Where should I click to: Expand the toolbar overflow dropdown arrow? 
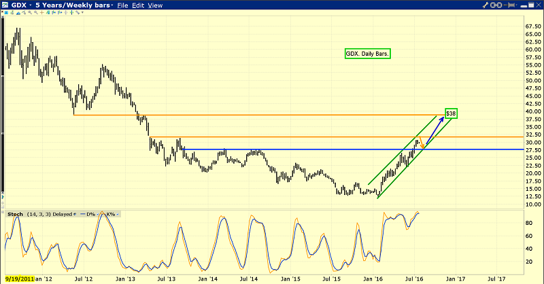82,12
